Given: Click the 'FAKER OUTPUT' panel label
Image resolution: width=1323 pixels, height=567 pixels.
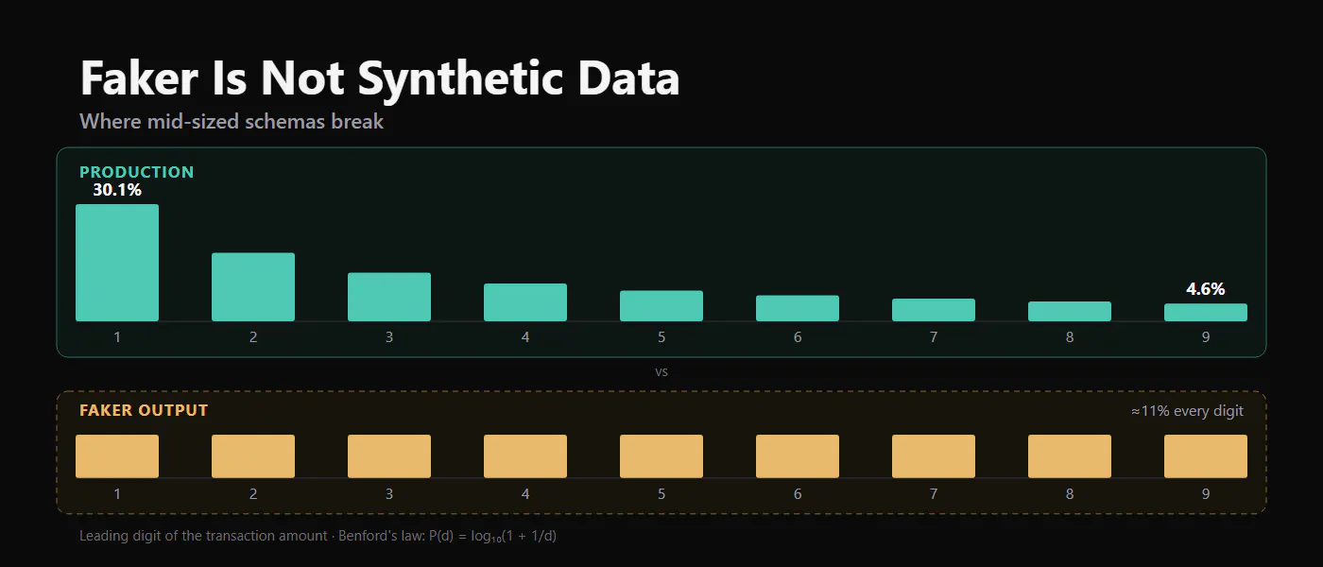Looking at the screenshot, I should [144, 410].
